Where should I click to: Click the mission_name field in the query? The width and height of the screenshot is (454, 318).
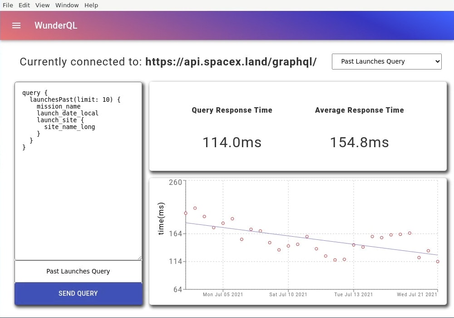coord(59,106)
